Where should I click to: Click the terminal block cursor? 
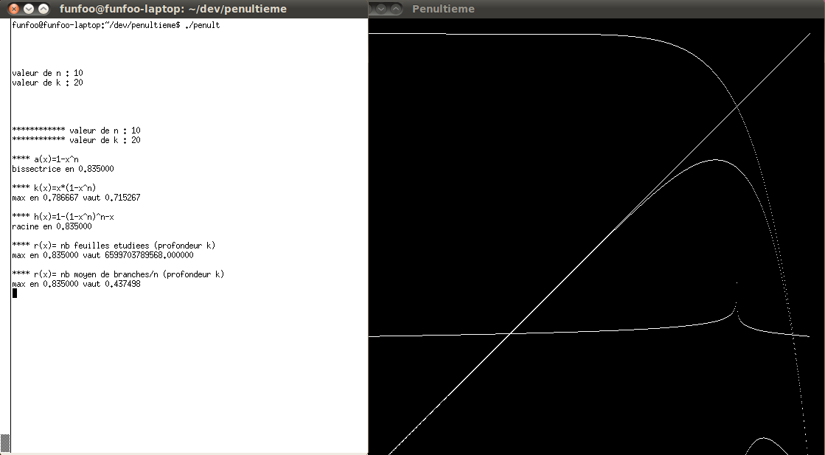coord(14,293)
